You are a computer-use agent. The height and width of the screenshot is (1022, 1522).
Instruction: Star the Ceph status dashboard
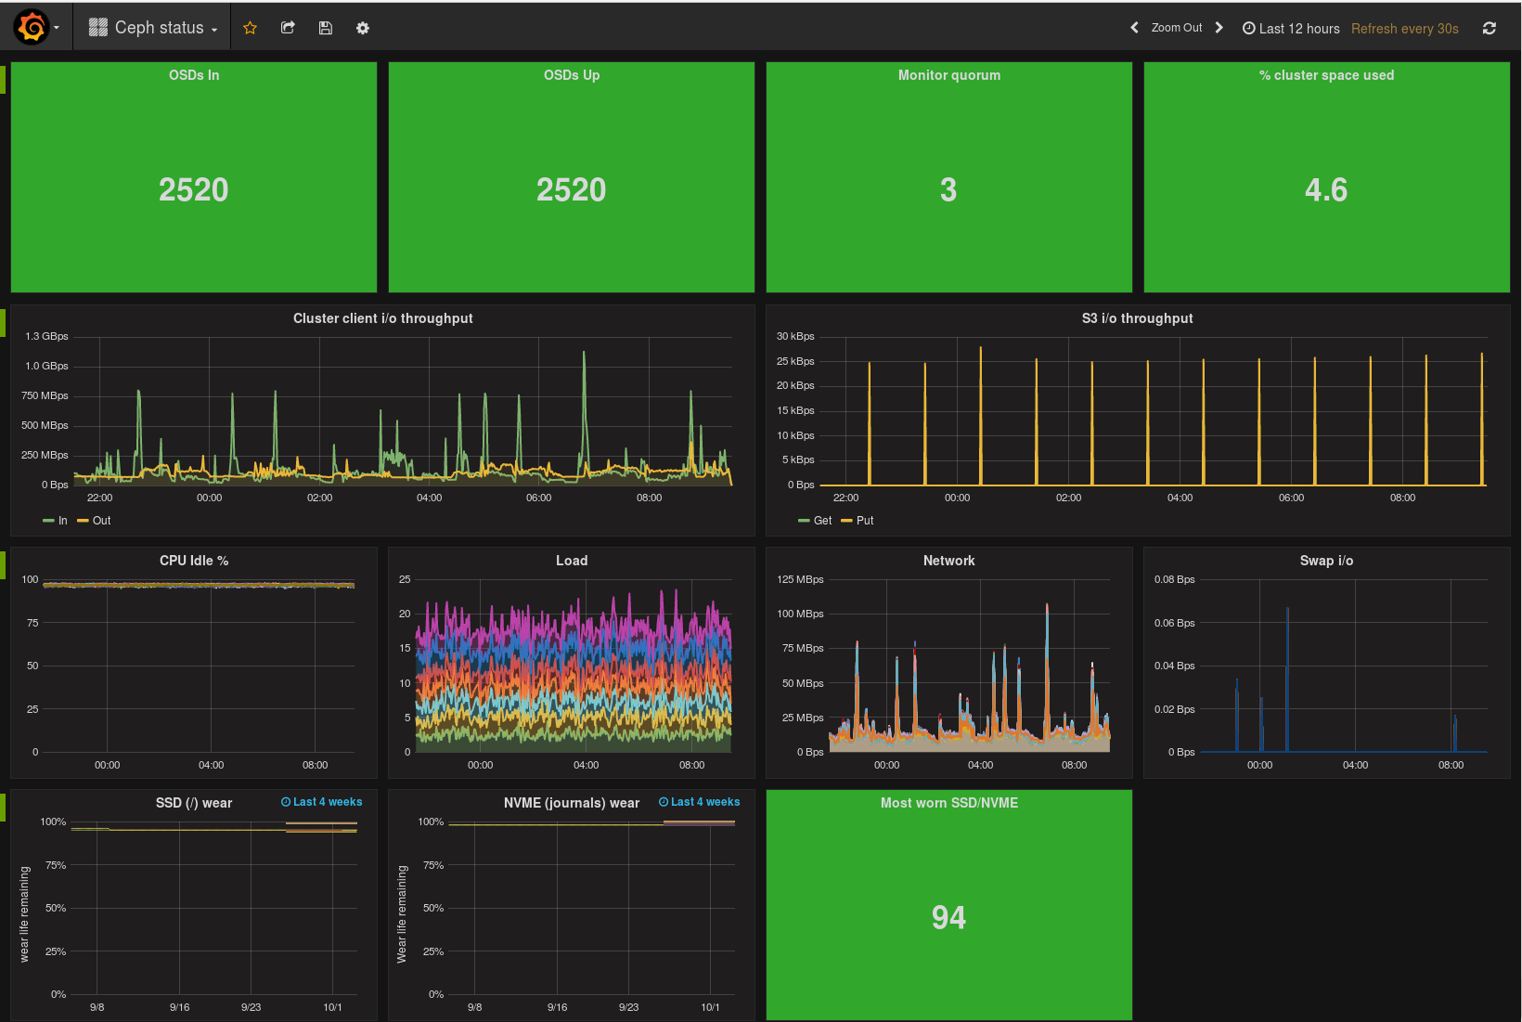[x=250, y=28]
